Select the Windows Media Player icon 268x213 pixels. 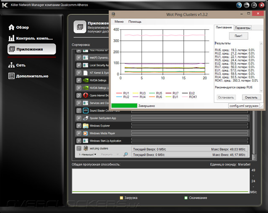85,133
